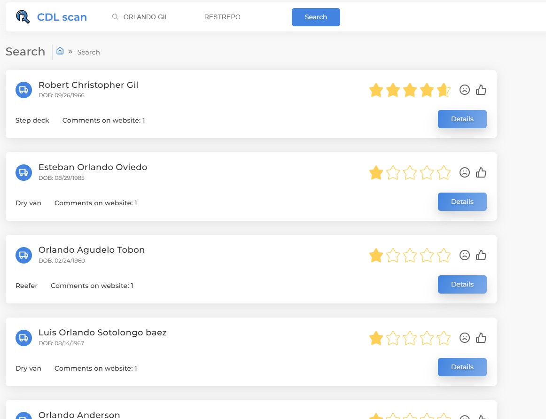Click sad face for Esteban Orlando Oviedo
The width and height of the screenshot is (546, 419).
(x=465, y=172)
